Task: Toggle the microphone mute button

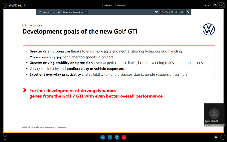Action: [110, 137]
